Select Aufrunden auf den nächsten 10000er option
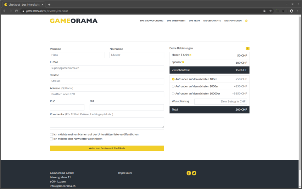The width and height of the screenshot is (302, 189). click(173, 94)
